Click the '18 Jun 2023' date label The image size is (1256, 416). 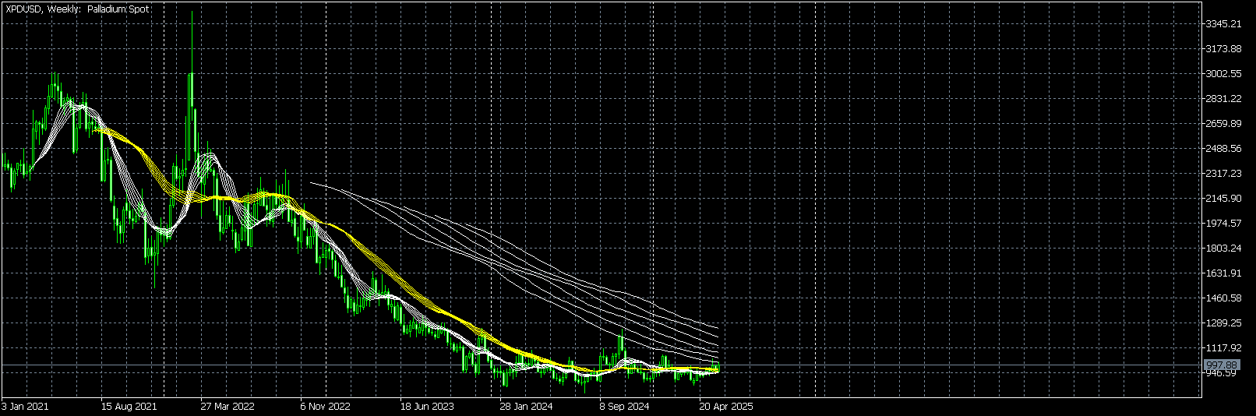(427, 406)
